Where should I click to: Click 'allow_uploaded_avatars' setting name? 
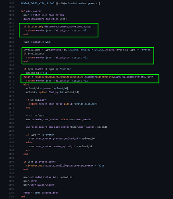pyautogui.click(x=130, y=77)
